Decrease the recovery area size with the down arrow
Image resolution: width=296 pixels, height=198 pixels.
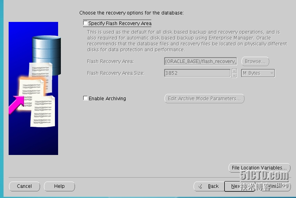click(x=234, y=75)
